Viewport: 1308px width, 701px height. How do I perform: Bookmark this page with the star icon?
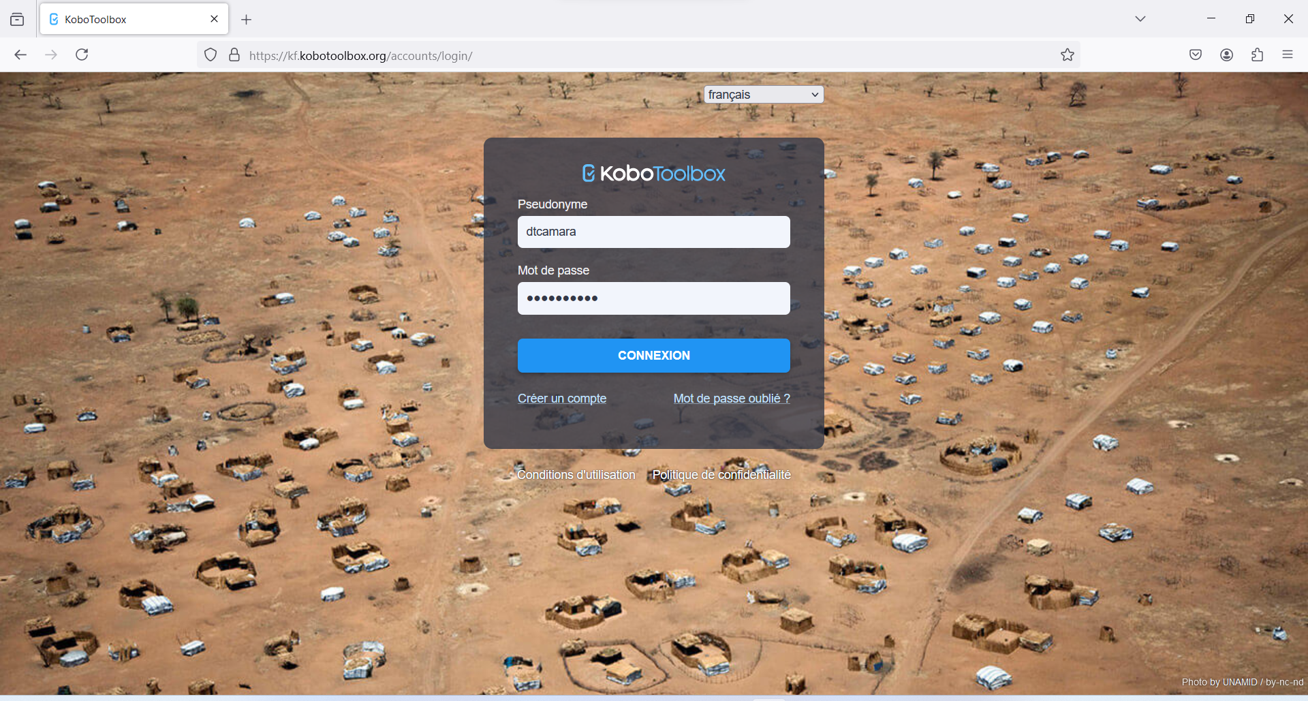pos(1067,55)
